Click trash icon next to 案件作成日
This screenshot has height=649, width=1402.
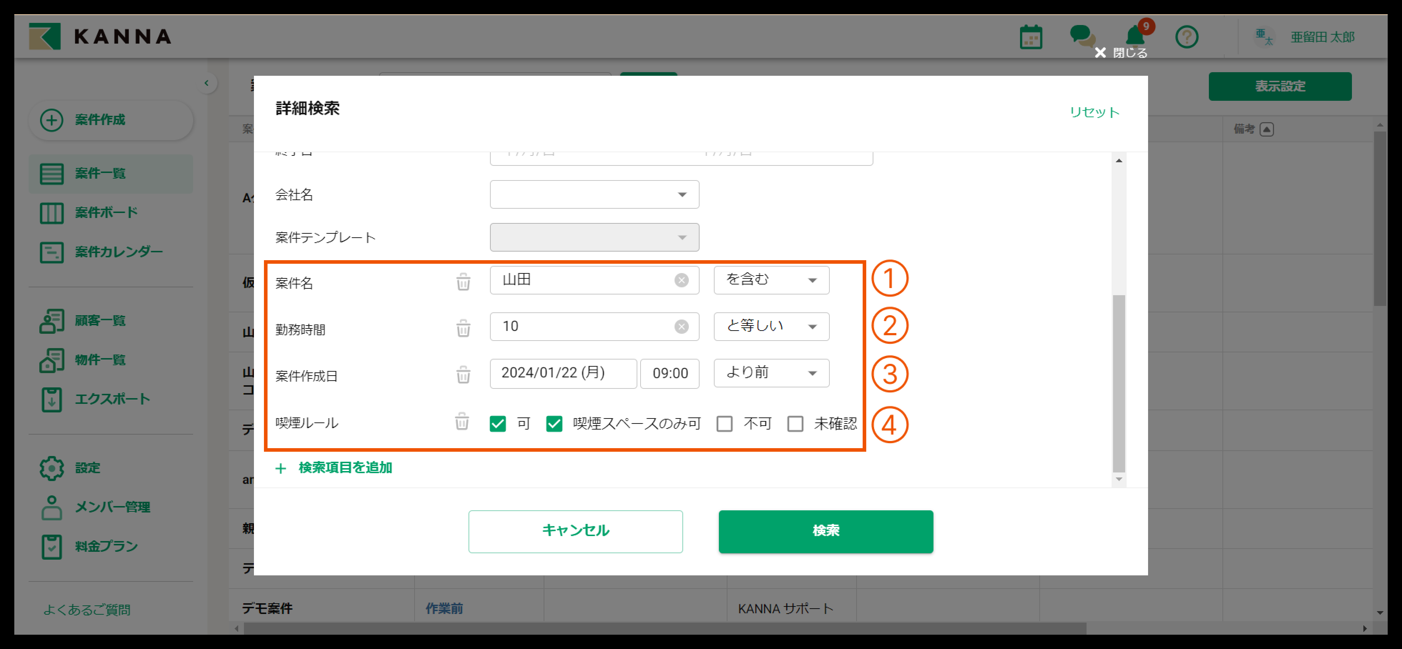click(x=463, y=375)
